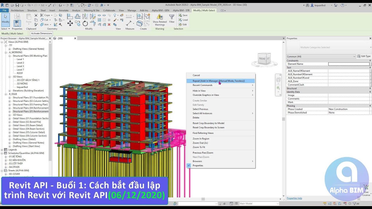Click the navigation steering wheel icon

tap(278, 80)
